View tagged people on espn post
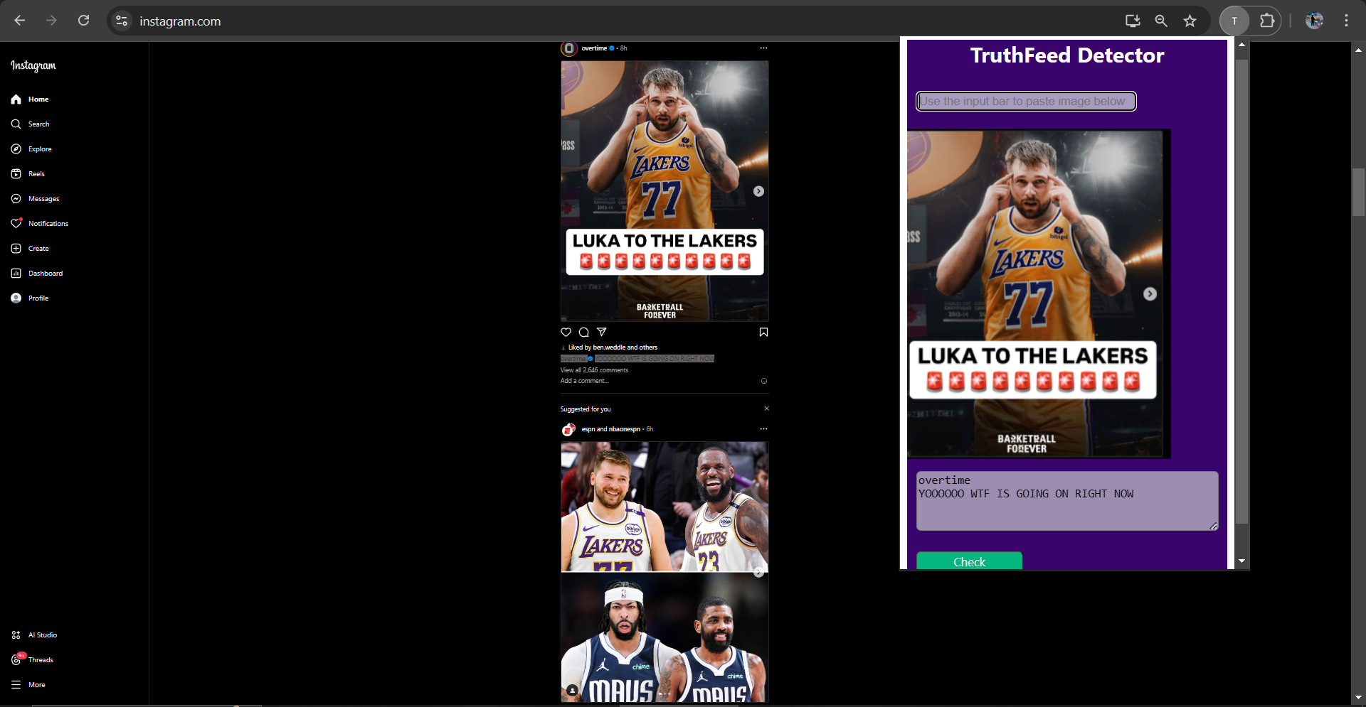This screenshot has width=1366, height=707. coord(572,690)
